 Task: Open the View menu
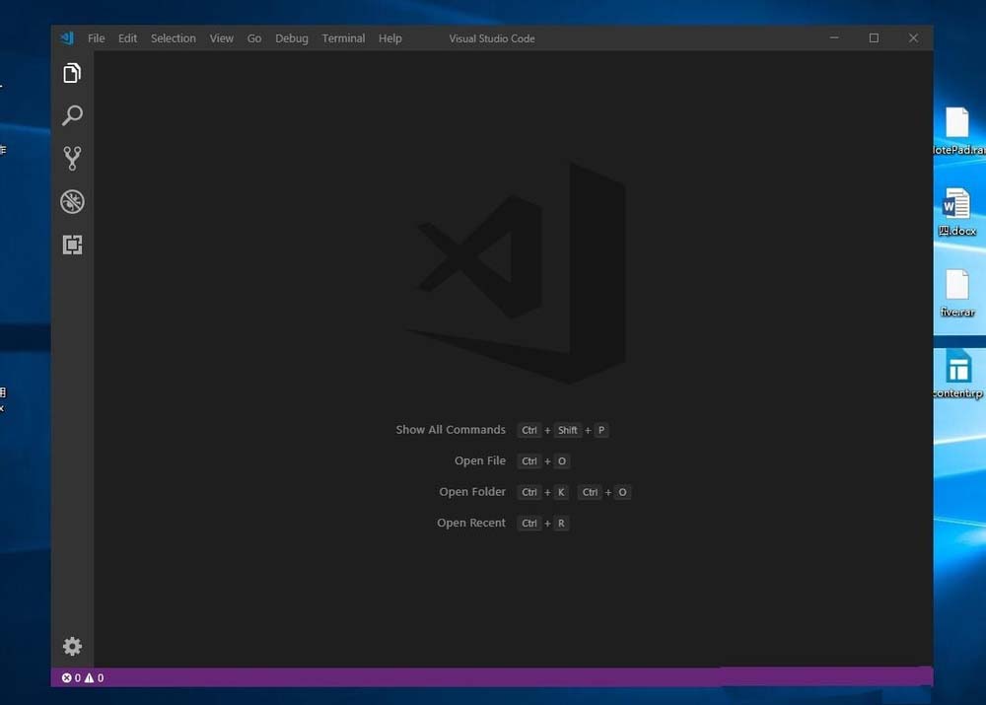[221, 38]
